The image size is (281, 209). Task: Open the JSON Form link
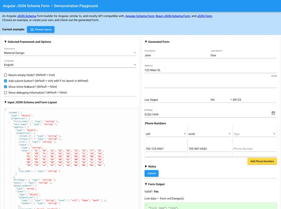205,16
